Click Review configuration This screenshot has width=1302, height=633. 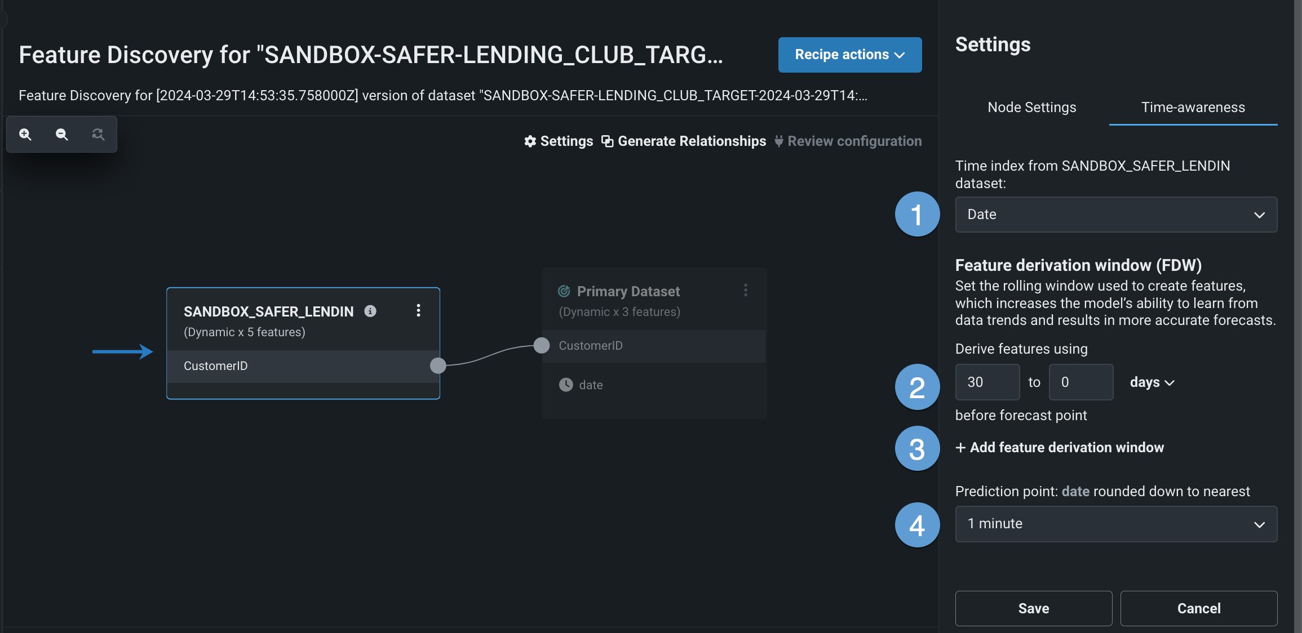point(848,141)
